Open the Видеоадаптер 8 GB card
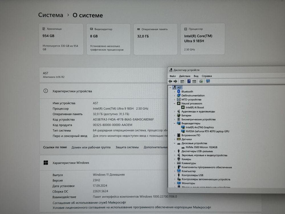The image size is (285, 214). click(108, 39)
